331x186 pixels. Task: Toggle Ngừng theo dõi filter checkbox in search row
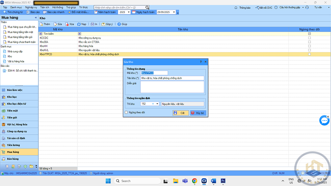coord(309,34)
